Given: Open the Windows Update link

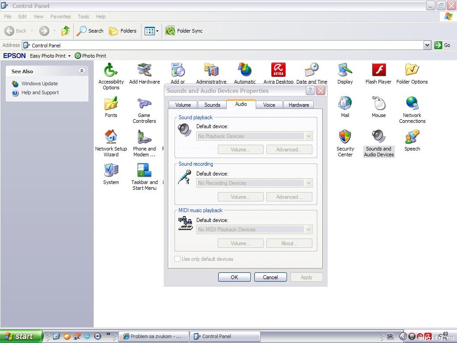Looking at the screenshot, I should click(40, 84).
